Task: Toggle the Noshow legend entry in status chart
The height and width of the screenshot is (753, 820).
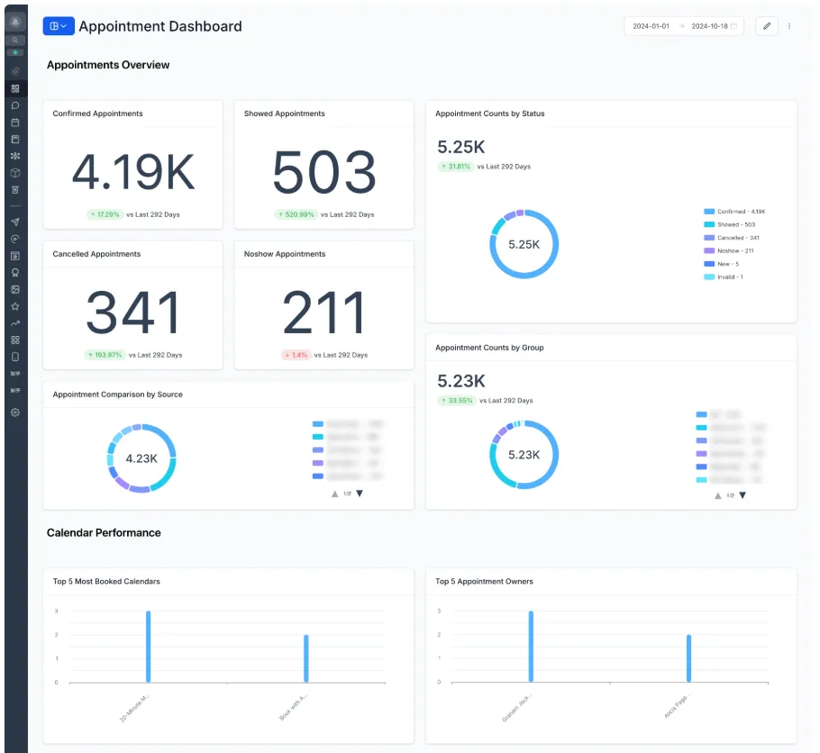Action: (x=728, y=251)
